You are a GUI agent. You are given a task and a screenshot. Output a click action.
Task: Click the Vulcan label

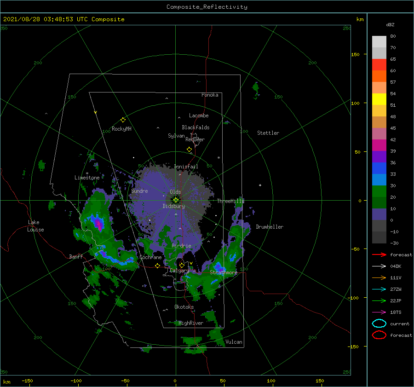pos(234,342)
